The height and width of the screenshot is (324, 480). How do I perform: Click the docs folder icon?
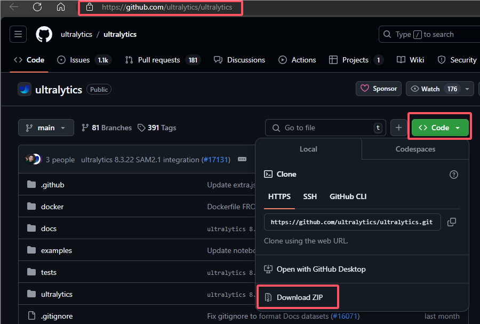pos(31,228)
